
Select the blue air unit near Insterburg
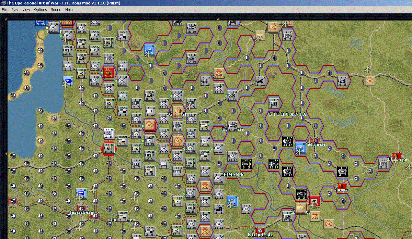click(81, 193)
